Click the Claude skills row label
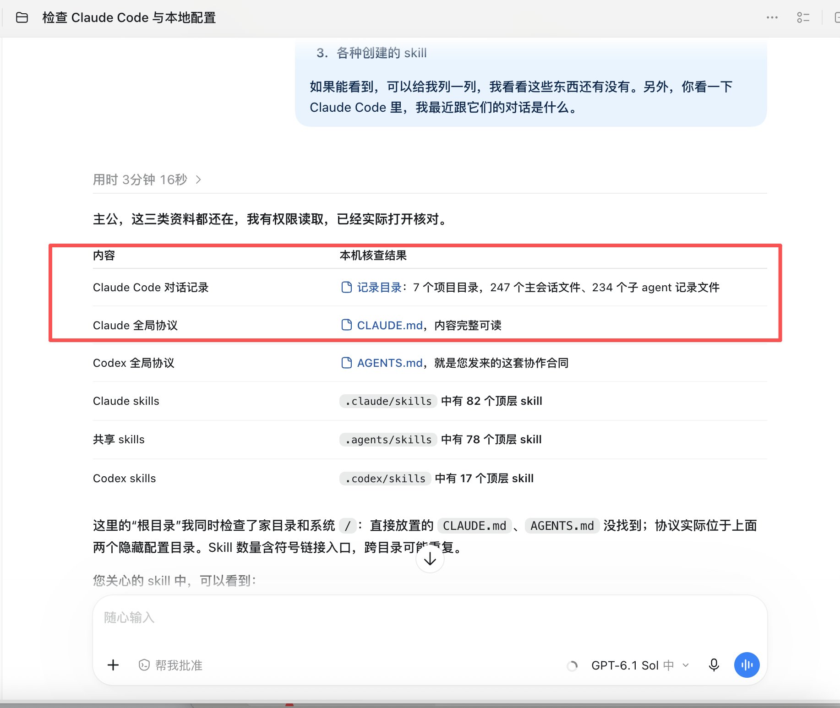Image resolution: width=840 pixels, height=708 pixels. [x=126, y=401]
